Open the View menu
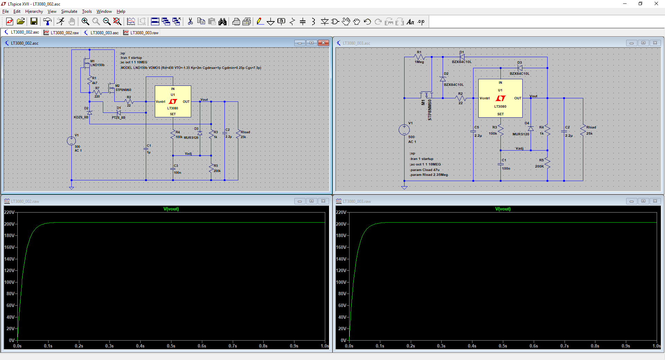This screenshot has width=665, height=360. [52, 11]
